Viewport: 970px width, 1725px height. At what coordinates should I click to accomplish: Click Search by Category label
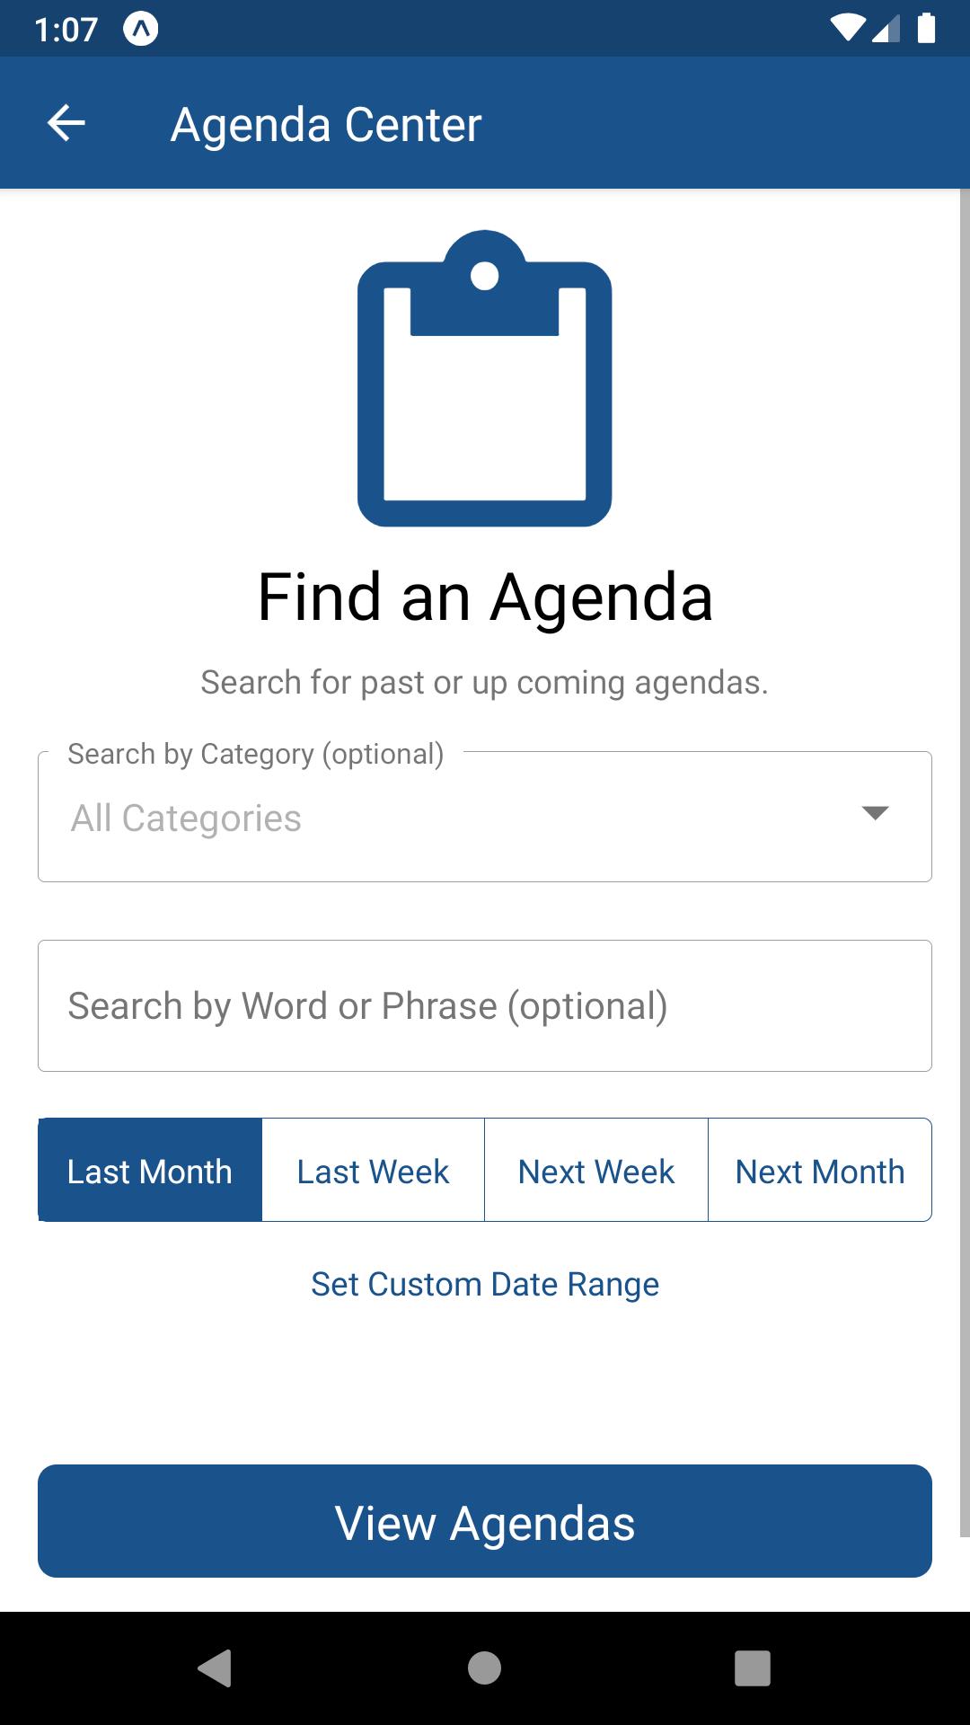256,754
